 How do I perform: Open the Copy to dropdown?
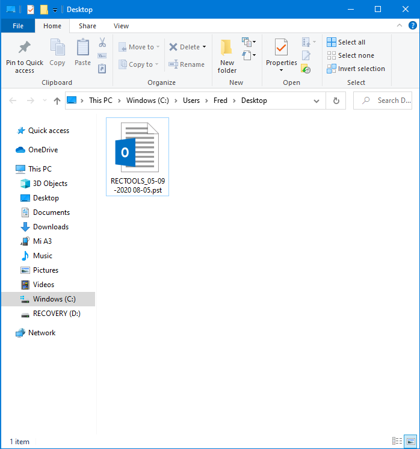pos(138,64)
